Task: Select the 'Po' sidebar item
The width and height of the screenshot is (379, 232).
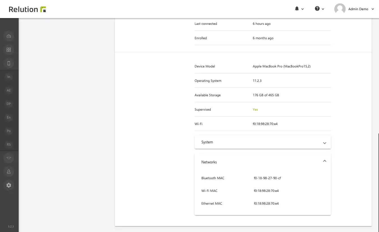Action: pyautogui.click(x=9, y=131)
